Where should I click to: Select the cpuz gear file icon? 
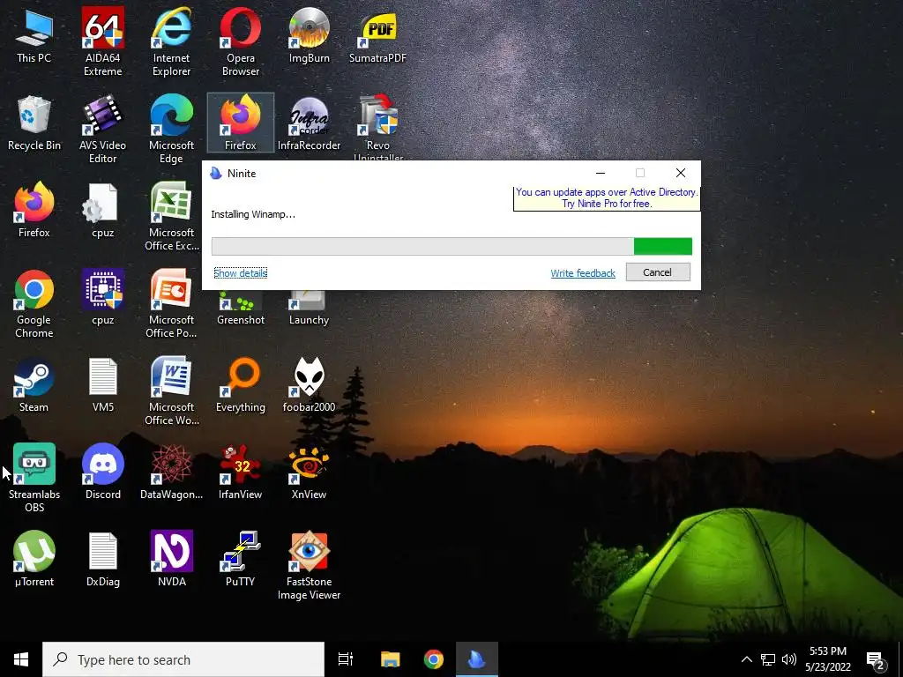pyautogui.click(x=102, y=211)
